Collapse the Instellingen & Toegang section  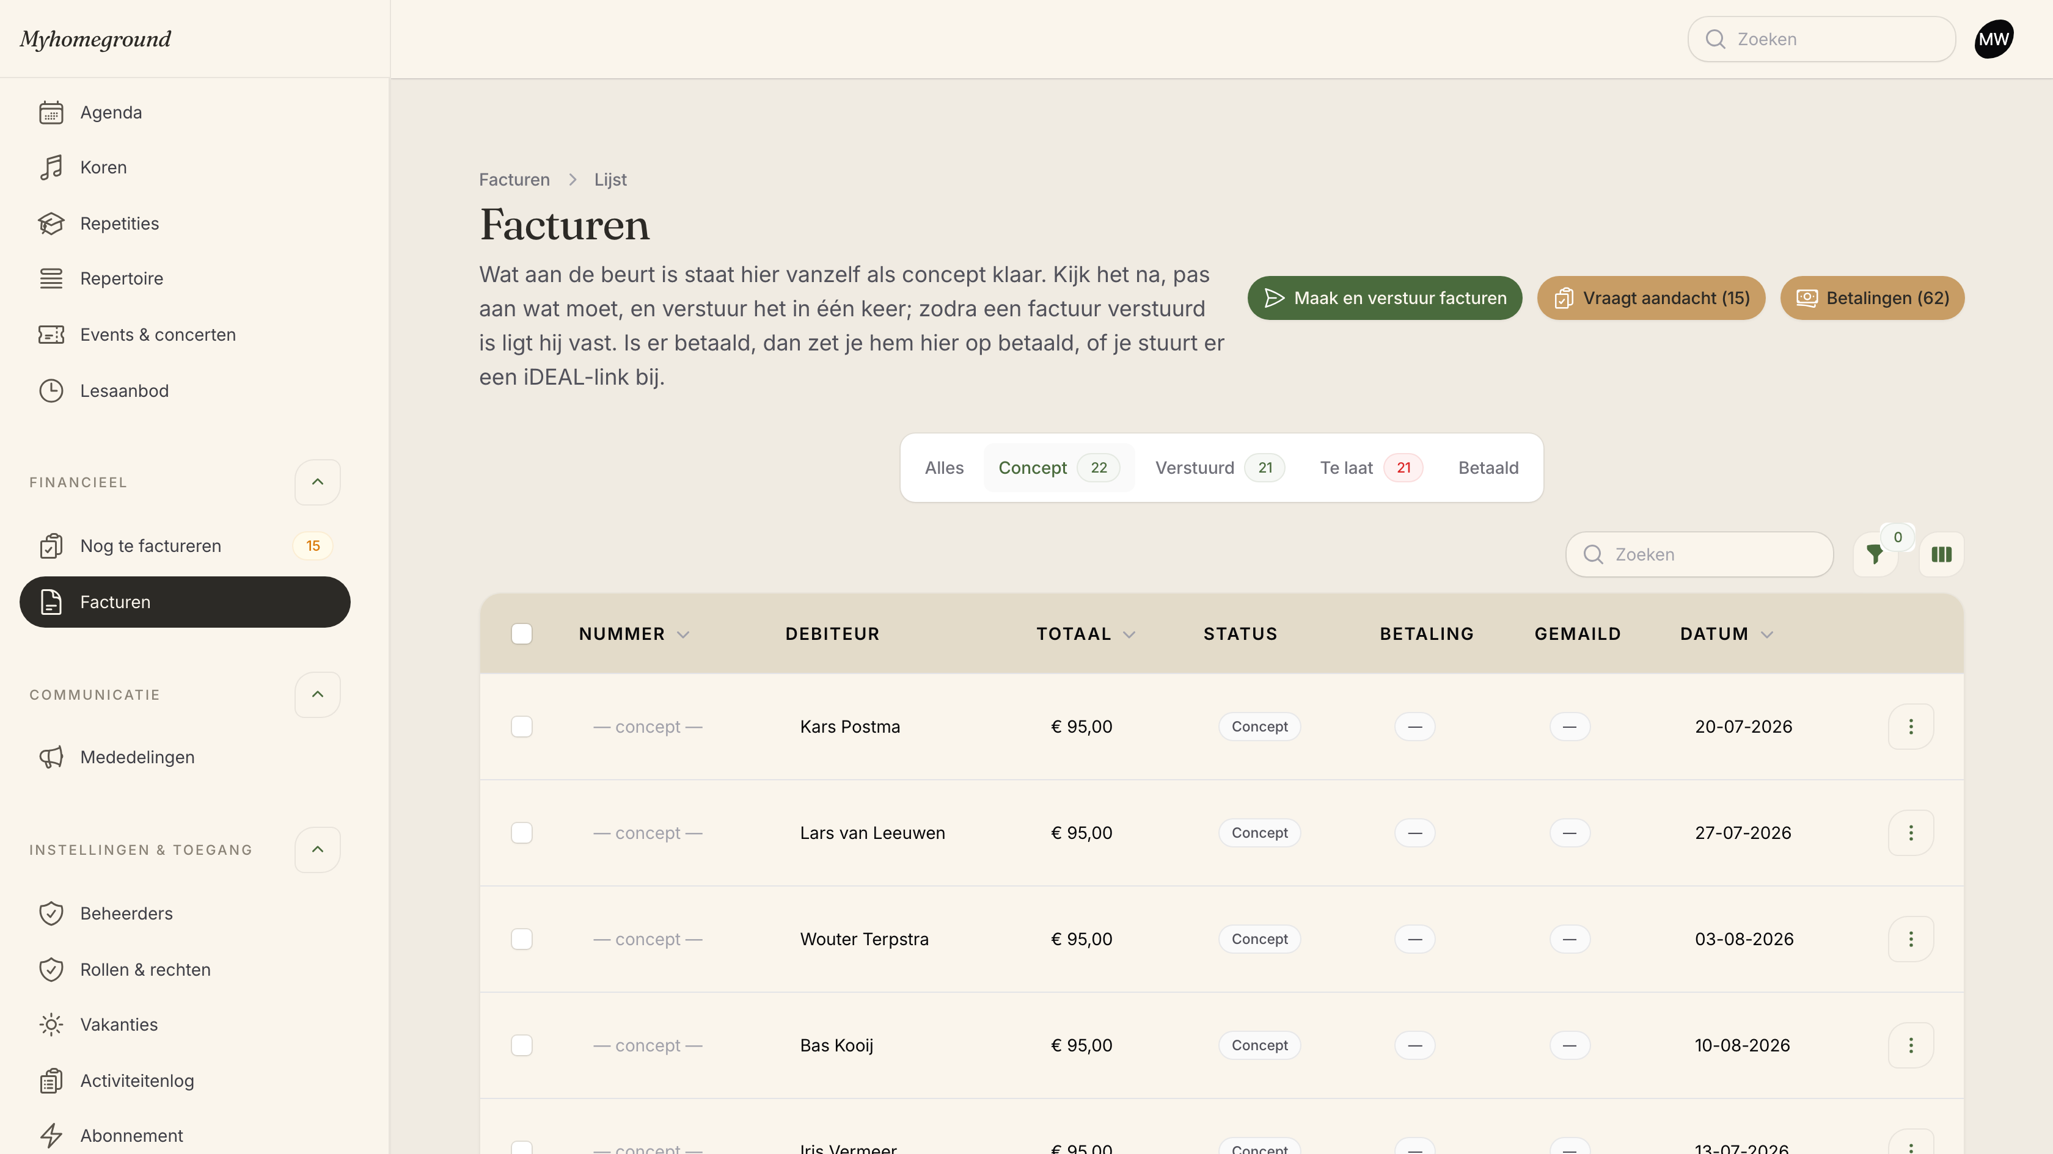coord(317,850)
